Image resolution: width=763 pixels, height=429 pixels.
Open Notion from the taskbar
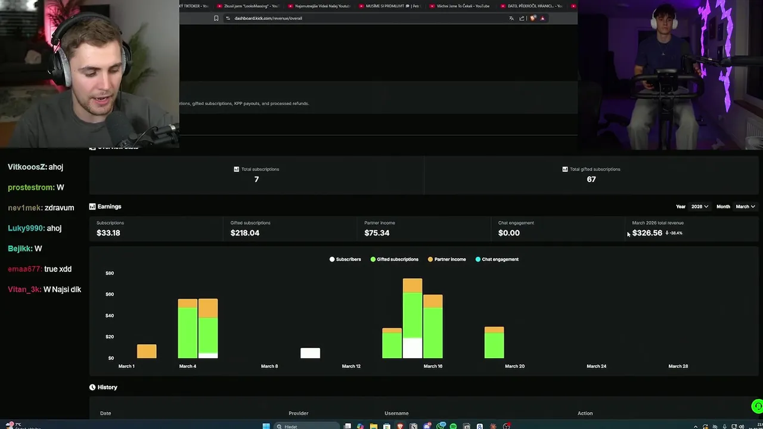(413, 426)
